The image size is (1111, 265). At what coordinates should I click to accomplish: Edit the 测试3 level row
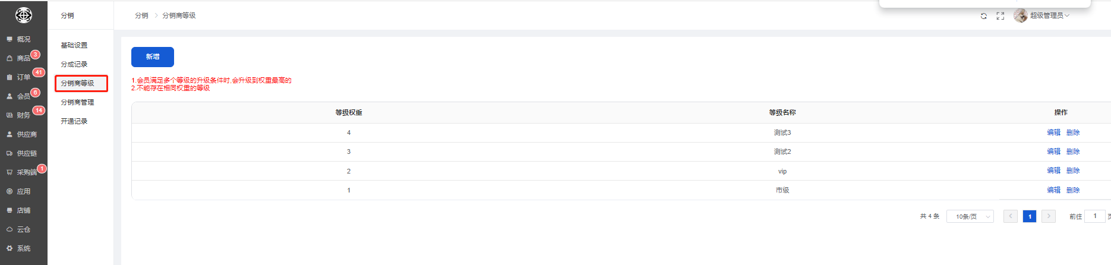(x=1053, y=132)
